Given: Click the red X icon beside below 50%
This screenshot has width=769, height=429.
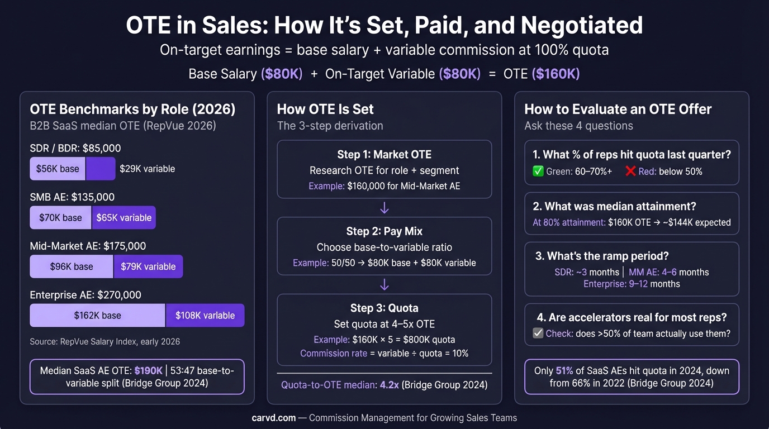Looking at the screenshot, I should click(x=630, y=171).
